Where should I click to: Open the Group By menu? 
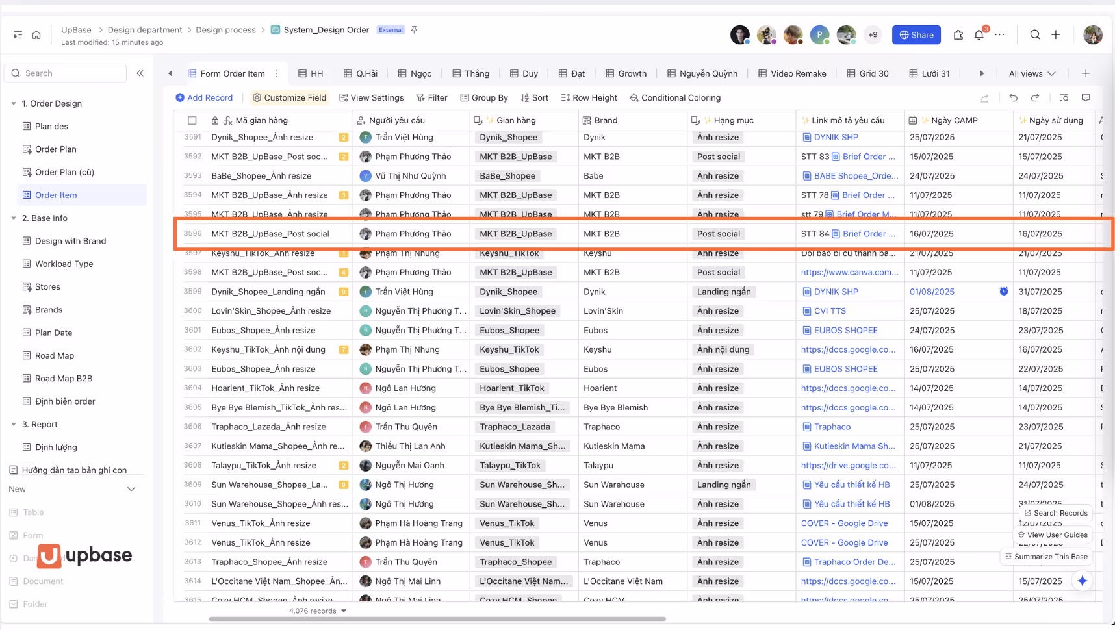pyautogui.click(x=484, y=98)
